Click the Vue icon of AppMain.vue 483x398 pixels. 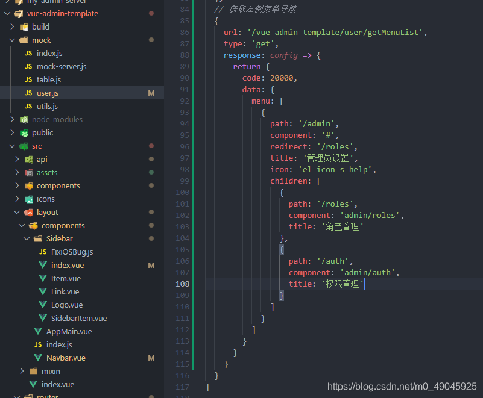38,331
